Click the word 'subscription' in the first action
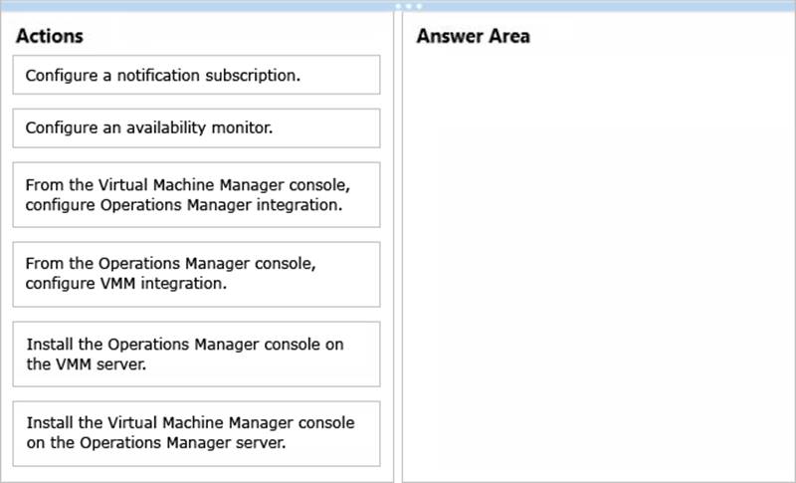 click(x=255, y=75)
